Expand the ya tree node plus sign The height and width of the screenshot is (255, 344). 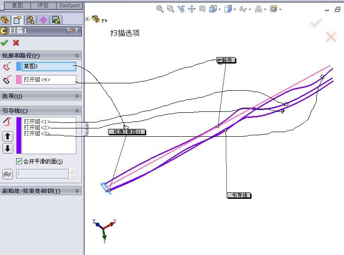[87, 19]
